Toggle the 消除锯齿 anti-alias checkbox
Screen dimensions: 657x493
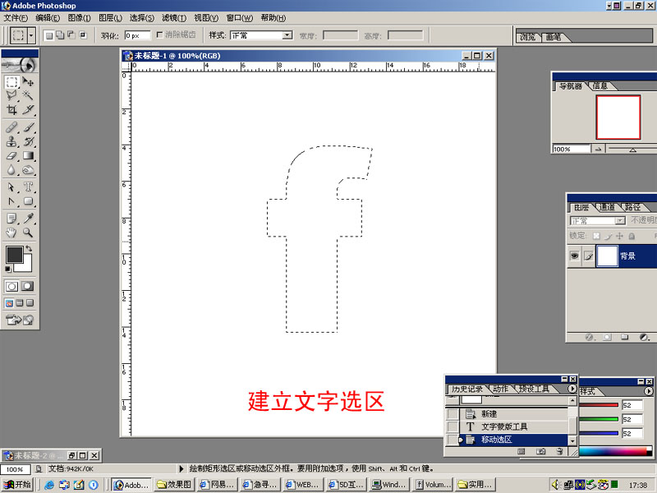tap(159, 35)
